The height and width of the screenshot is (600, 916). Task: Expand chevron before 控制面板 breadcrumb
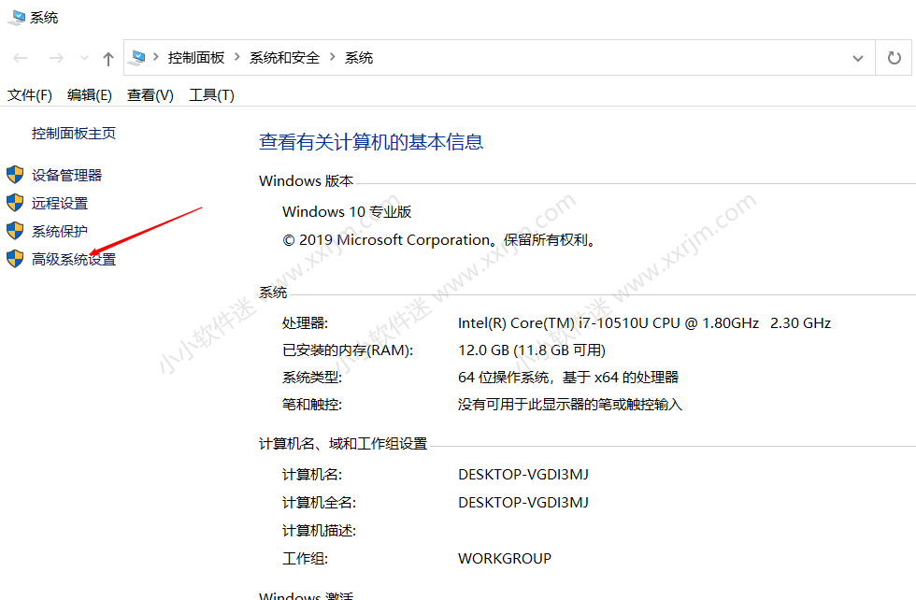[x=156, y=57]
